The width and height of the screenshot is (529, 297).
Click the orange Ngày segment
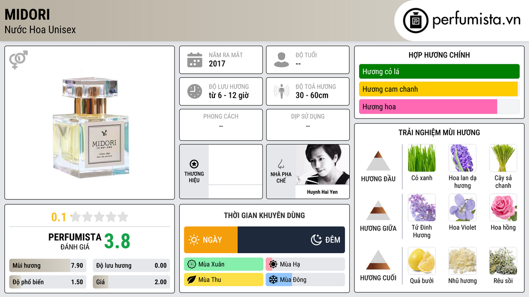(211, 240)
